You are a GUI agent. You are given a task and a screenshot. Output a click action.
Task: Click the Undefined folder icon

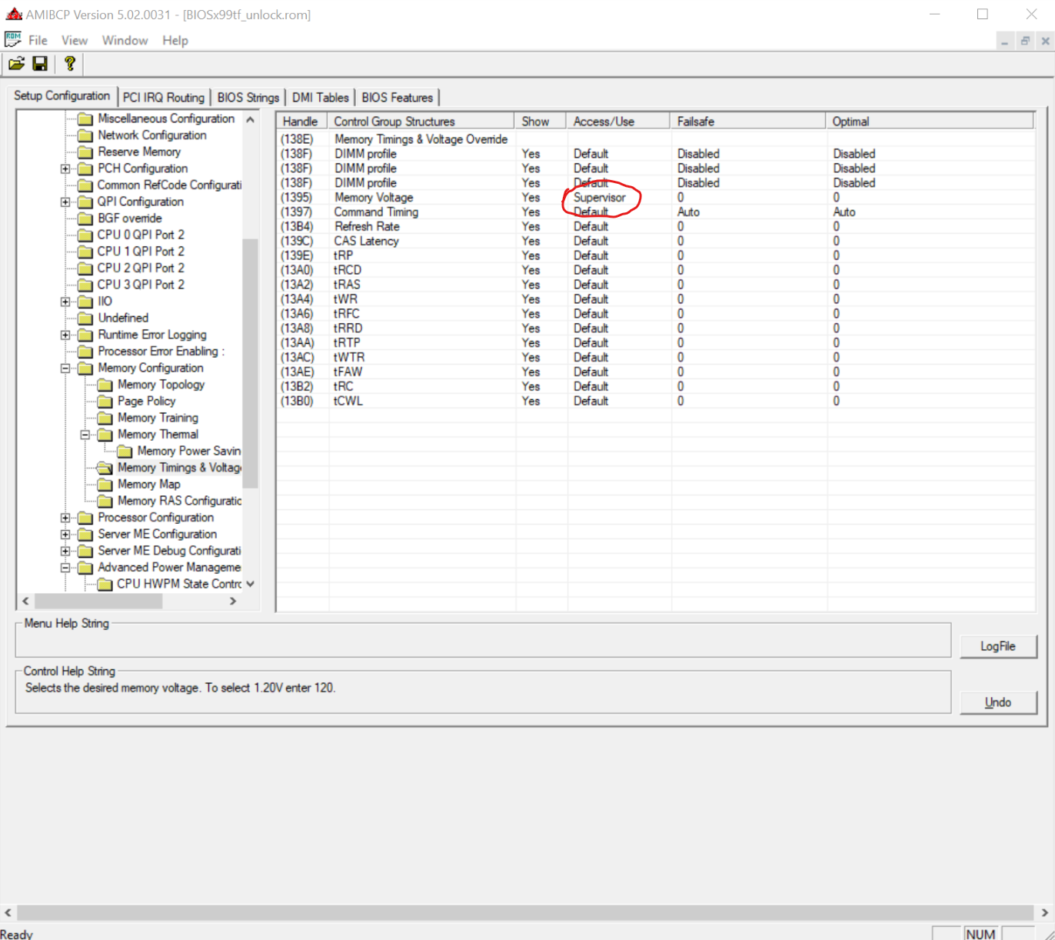(85, 318)
